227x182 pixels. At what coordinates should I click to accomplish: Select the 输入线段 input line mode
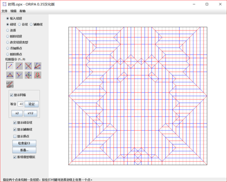pyautogui.click(x=14, y=18)
